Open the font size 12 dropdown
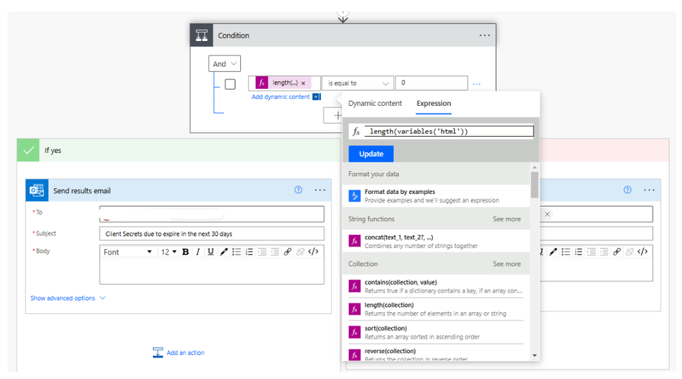Image resolution: width=682 pixels, height=379 pixels. tap(169, 252)
